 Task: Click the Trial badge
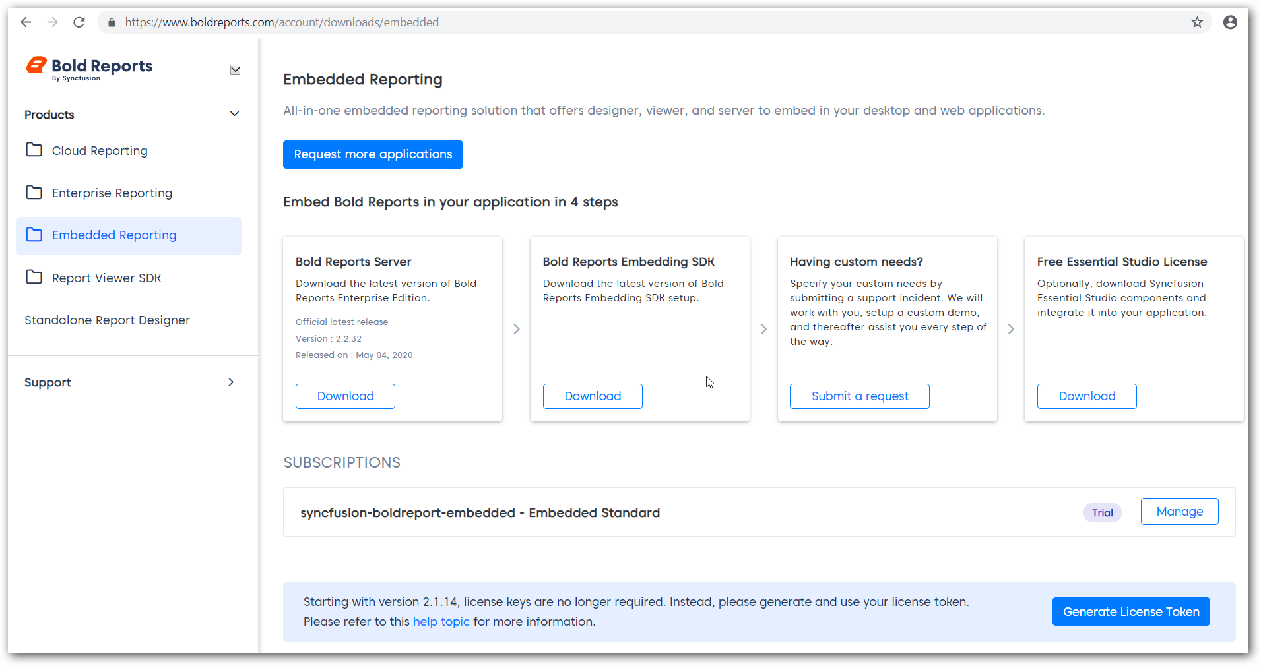[x=1102, y=513]
